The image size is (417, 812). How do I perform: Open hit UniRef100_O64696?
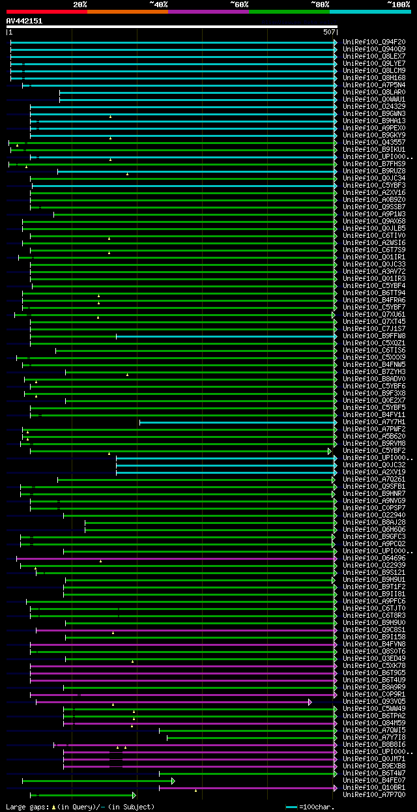[373, 558]
